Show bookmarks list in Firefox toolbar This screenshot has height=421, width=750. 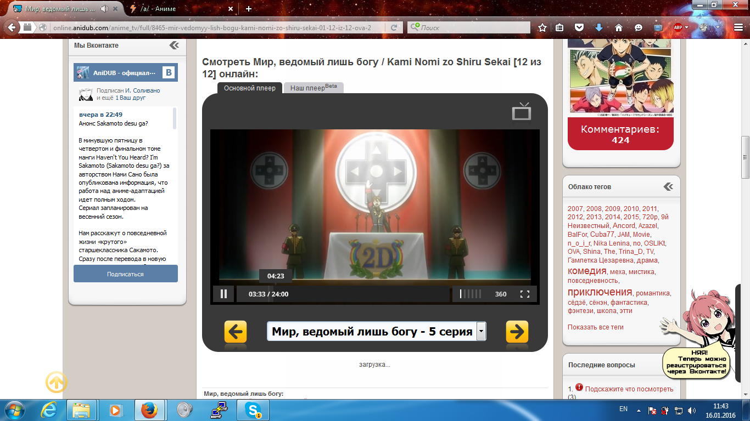point(560,27)
